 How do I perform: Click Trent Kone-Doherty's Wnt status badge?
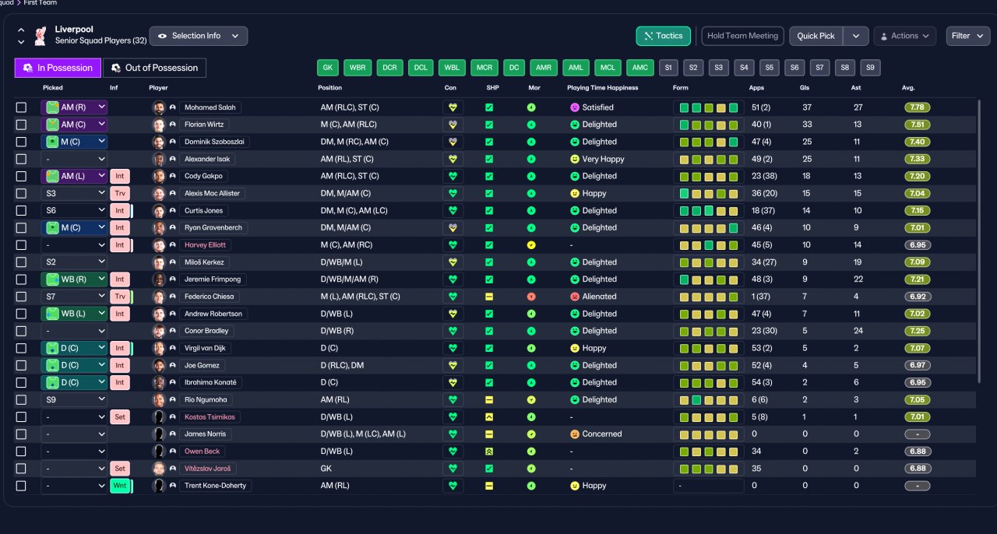pyautogui.click(x=120, y=486)
